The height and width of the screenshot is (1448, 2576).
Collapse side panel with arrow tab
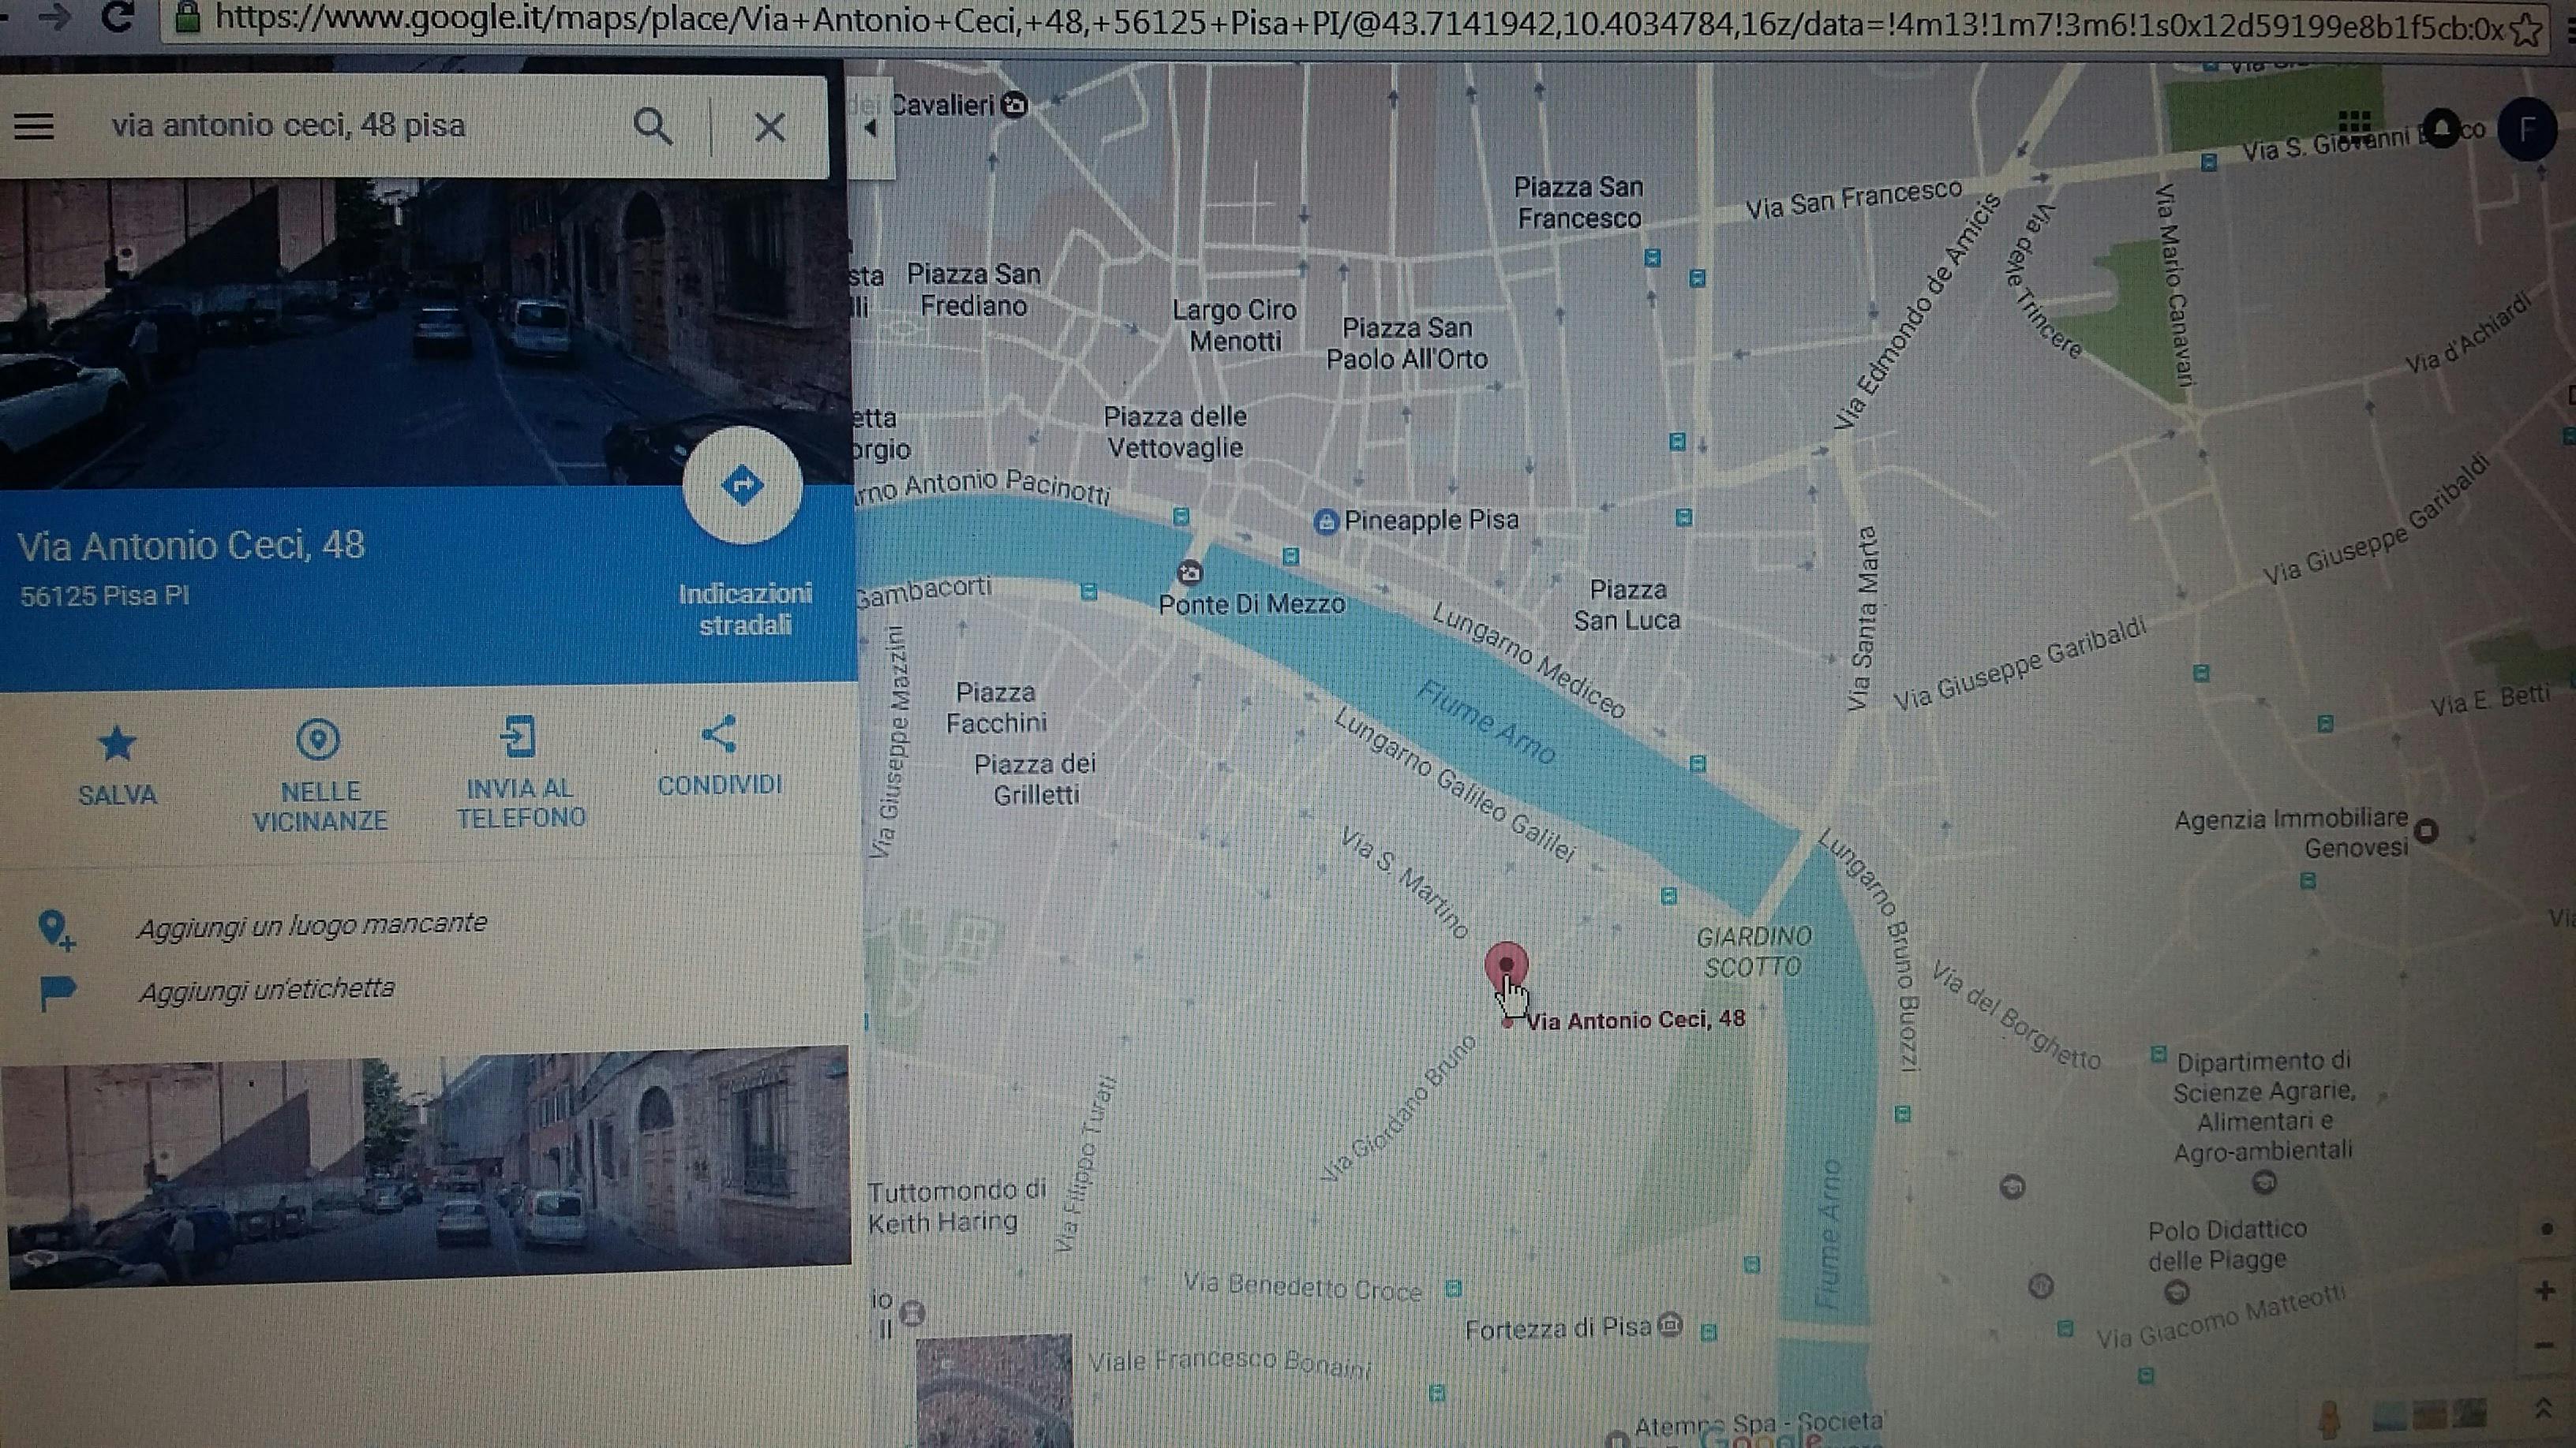click(x=871, y=128)
